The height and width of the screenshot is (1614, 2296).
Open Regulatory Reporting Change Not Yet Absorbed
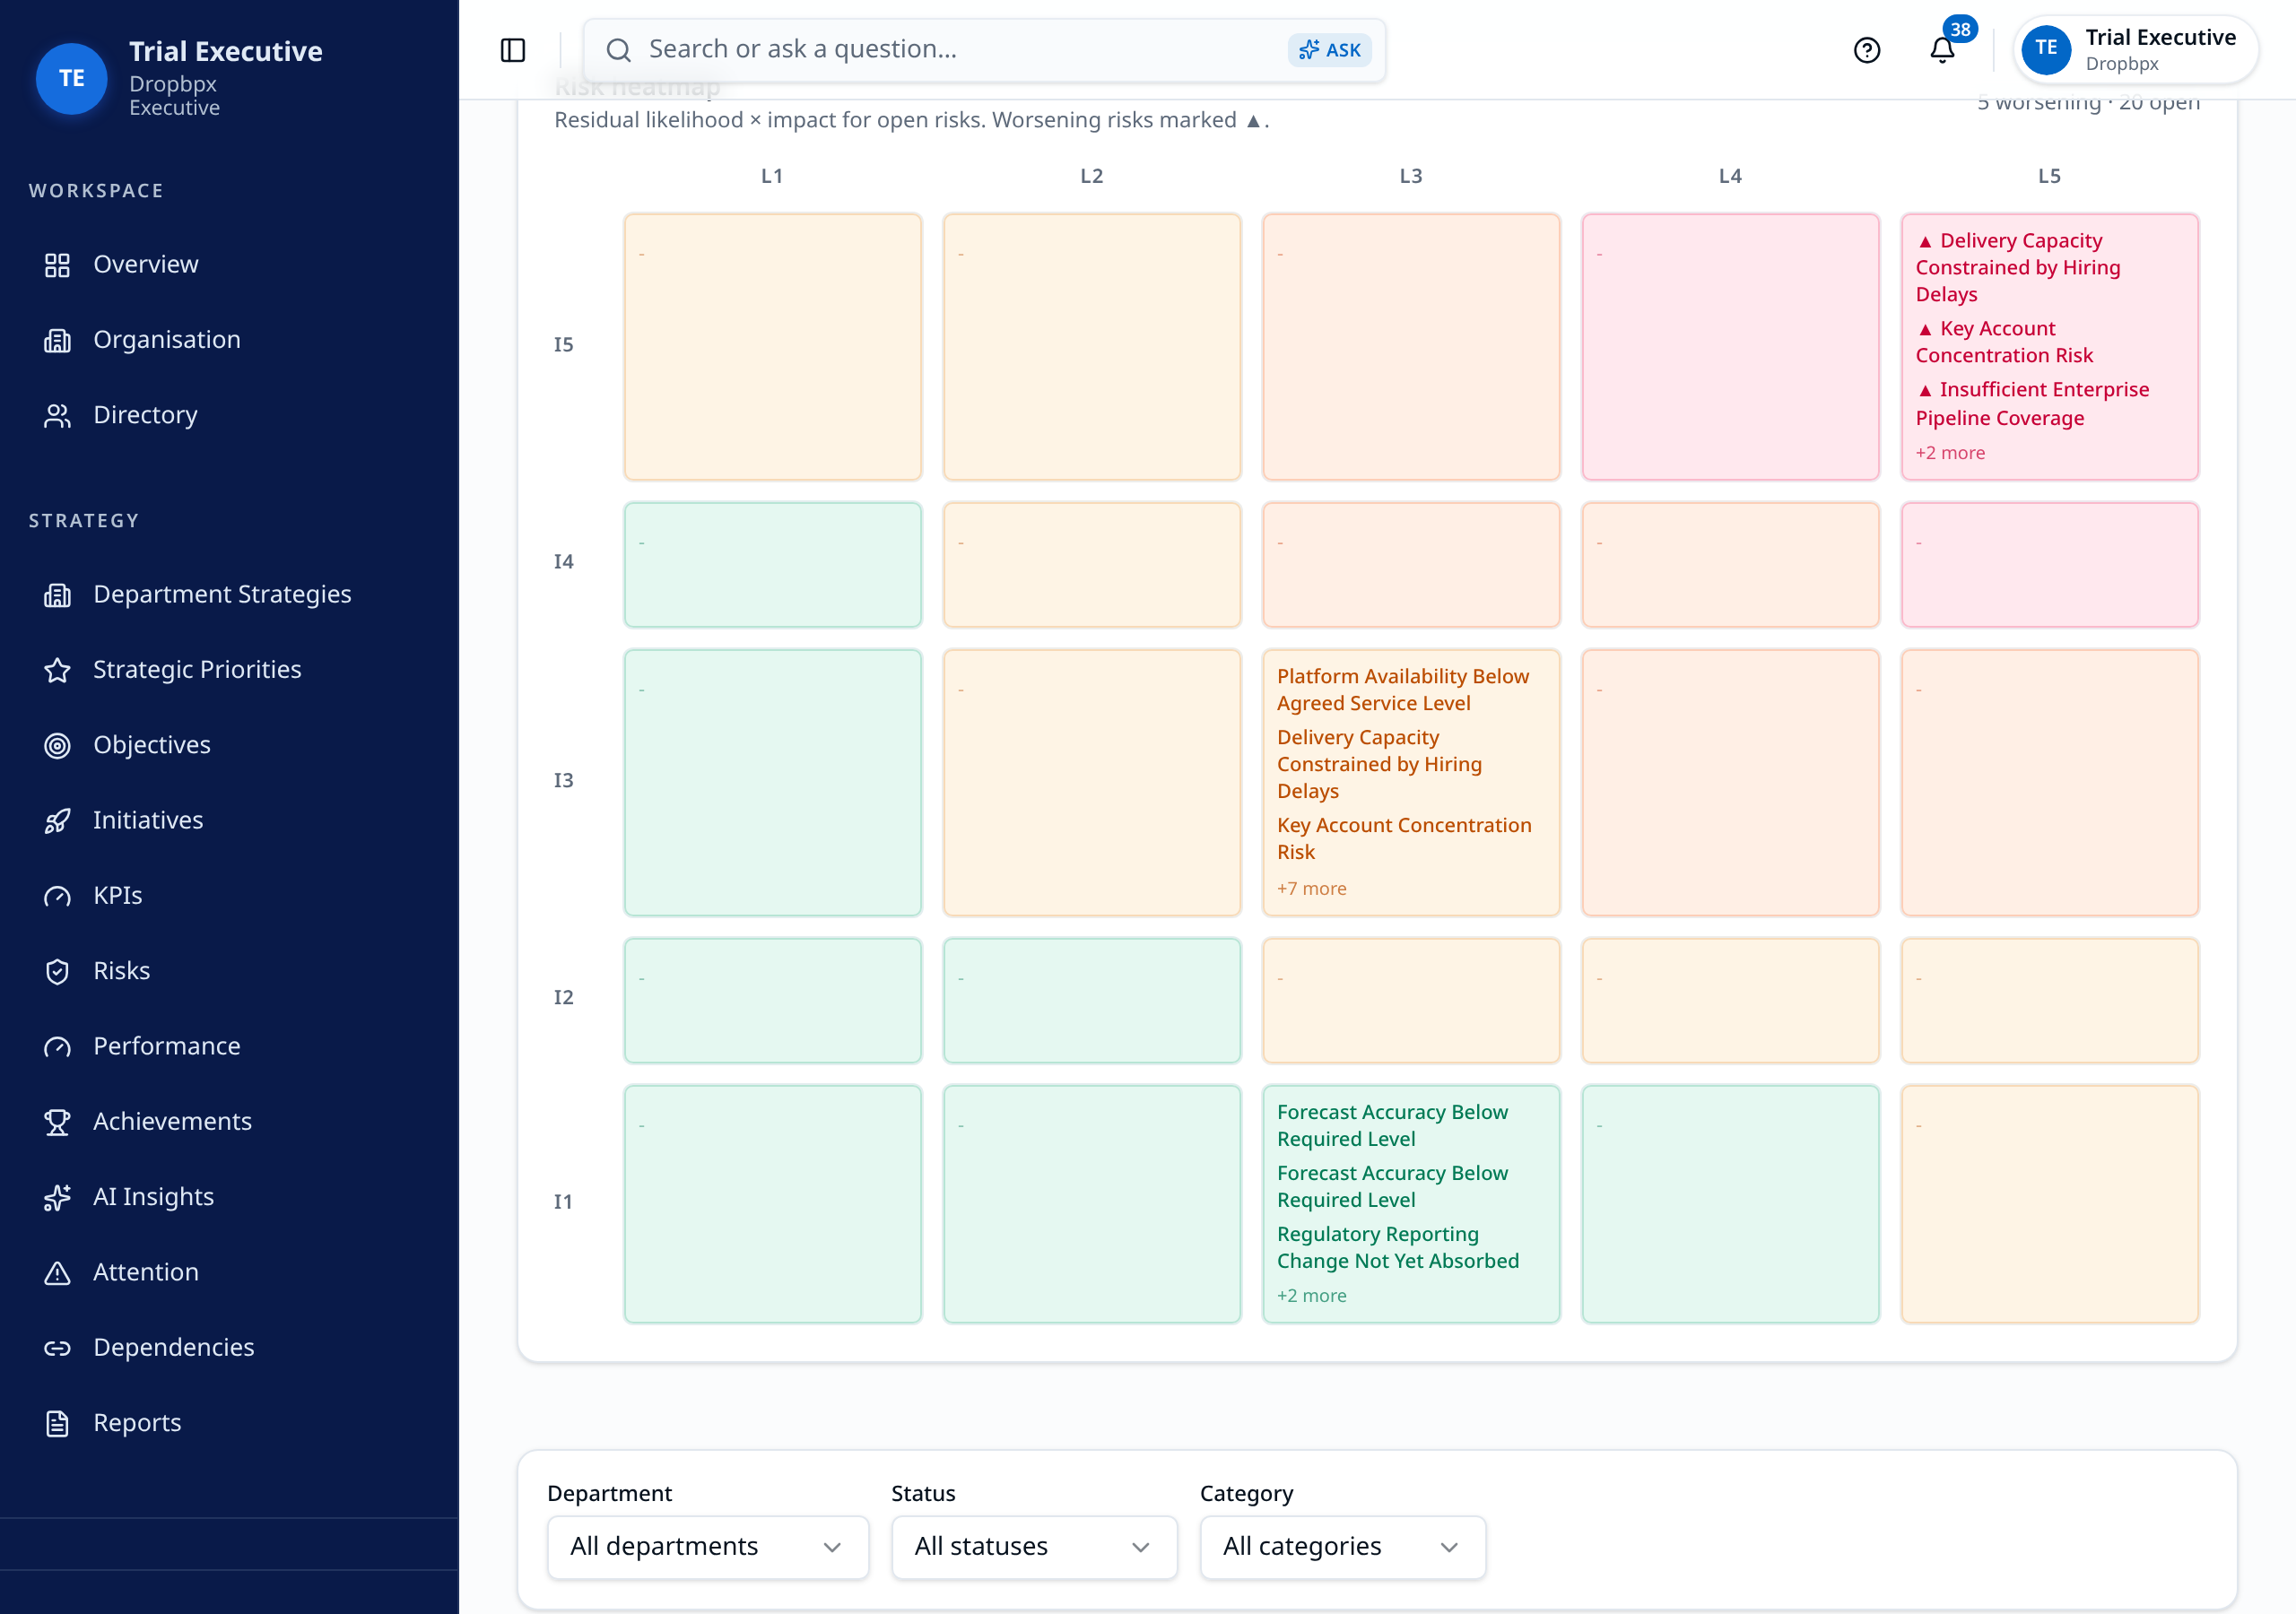(1397, 1248)
